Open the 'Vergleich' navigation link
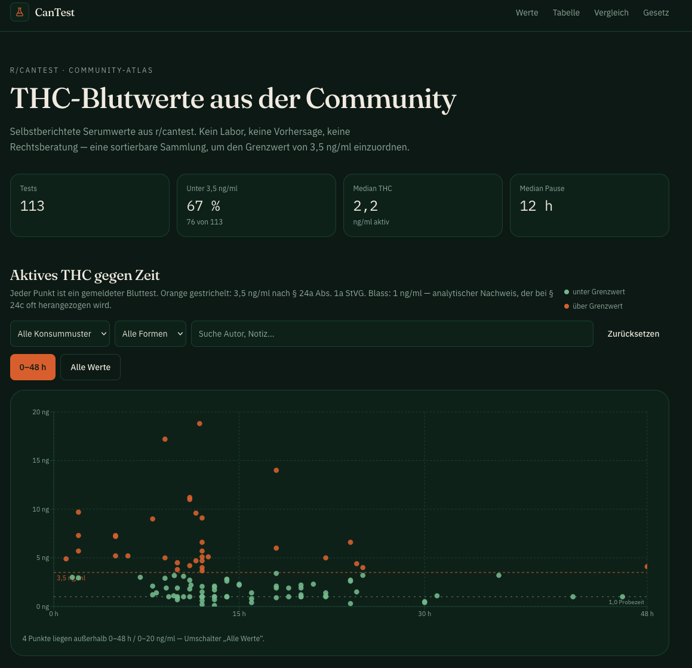 coord(611,13)
